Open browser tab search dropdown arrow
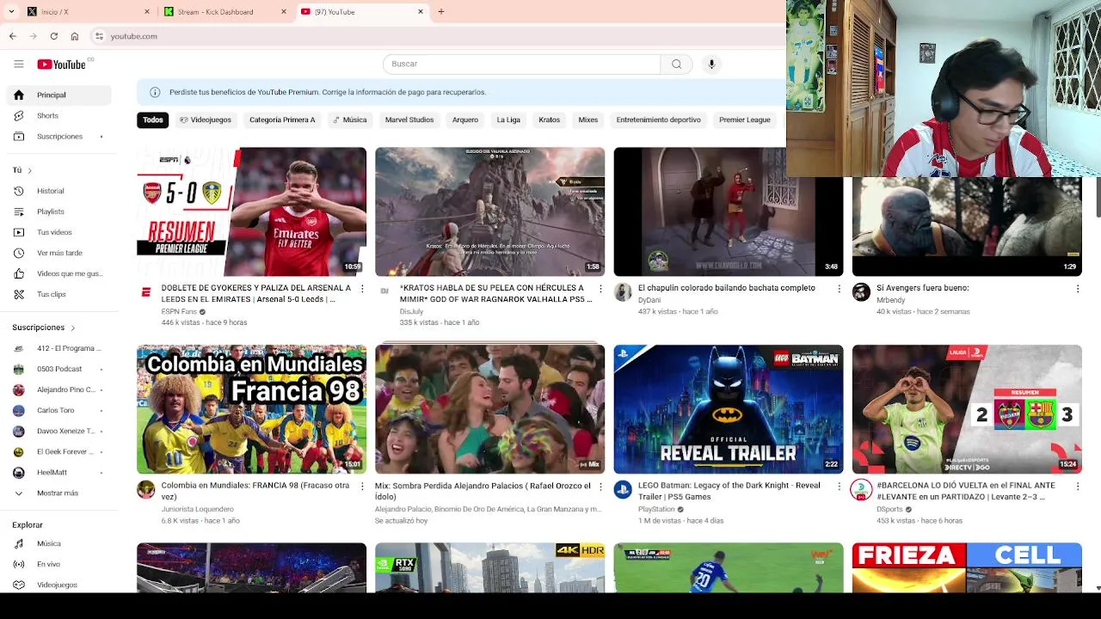The width and height of the screenshot is (1101, 619). tap(10, 12)
